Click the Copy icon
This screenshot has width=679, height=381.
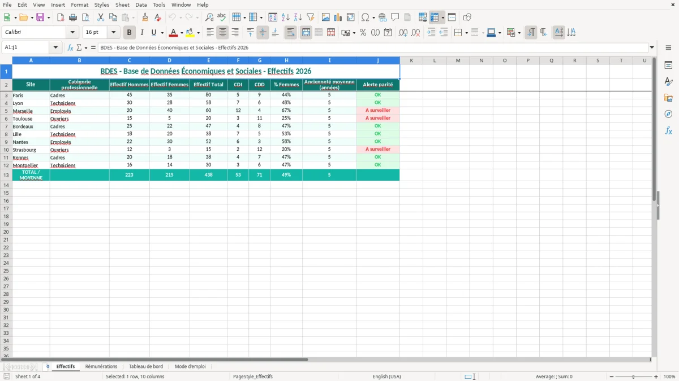pos(113,17)
